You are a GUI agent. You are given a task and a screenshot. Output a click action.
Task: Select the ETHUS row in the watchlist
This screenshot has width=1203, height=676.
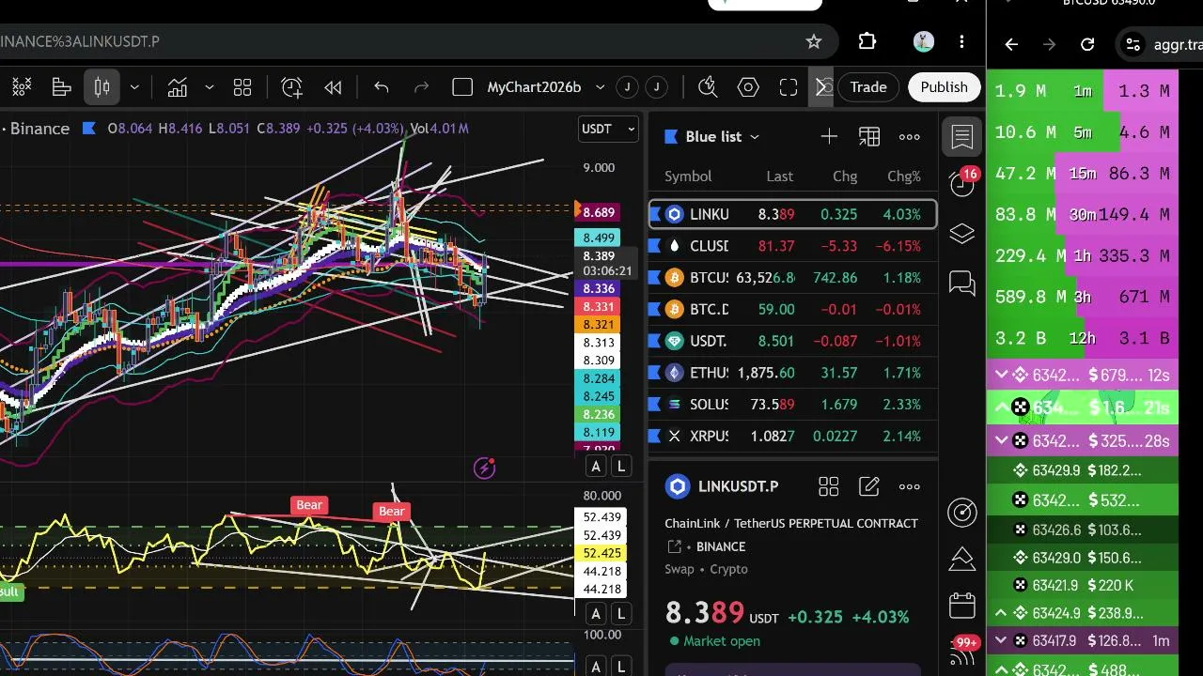(x=792, y=373)
